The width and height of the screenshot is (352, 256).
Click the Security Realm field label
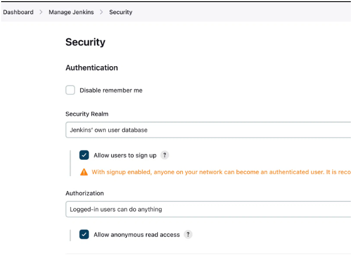[x=87, y=114]
